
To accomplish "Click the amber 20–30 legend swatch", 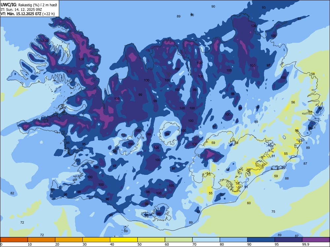I will tap(69, 240).
